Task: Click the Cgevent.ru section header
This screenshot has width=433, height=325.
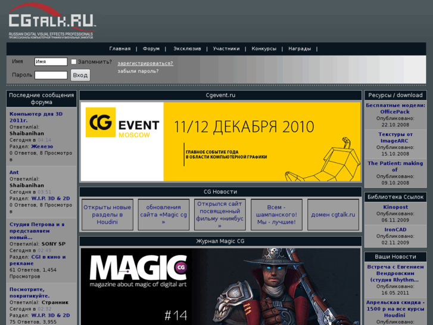Action: (x=220, y=95)
